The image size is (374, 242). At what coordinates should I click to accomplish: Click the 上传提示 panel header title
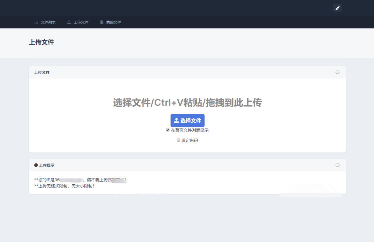tap(47, 165)
